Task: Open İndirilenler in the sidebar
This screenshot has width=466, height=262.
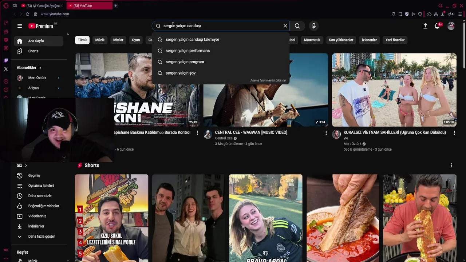Action: point(39,226)
